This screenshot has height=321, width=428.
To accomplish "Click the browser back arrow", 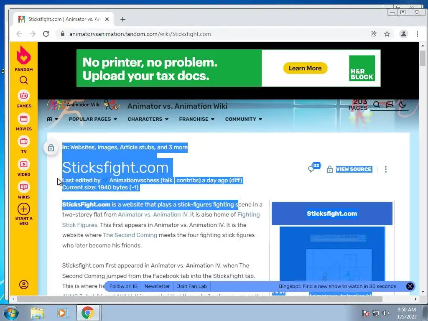I will pyautogui.click(x=19, y=34).
